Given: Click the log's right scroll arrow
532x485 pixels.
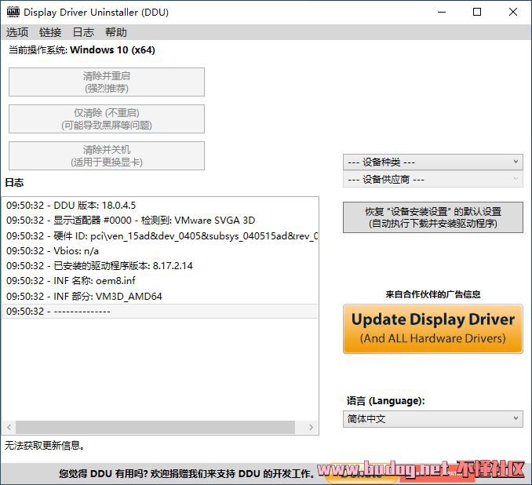Looking at the screenshot, I should pyautogui.click(x=311, y=427).
